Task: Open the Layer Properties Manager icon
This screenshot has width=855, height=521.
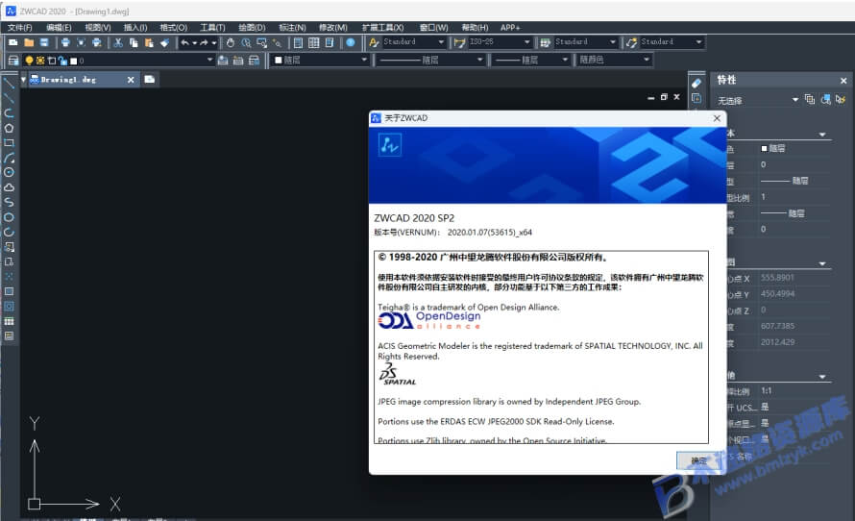Action: tap(13, 61)
